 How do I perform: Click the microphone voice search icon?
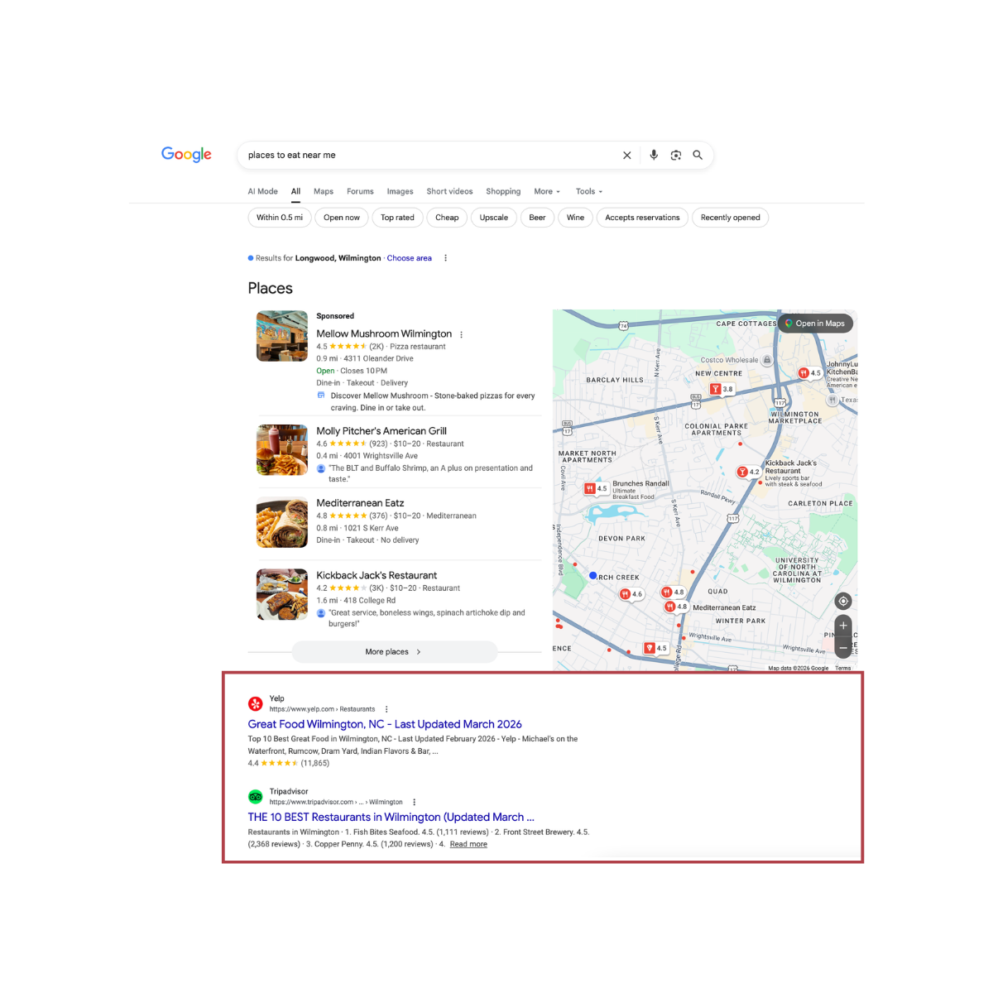(654, 156)
